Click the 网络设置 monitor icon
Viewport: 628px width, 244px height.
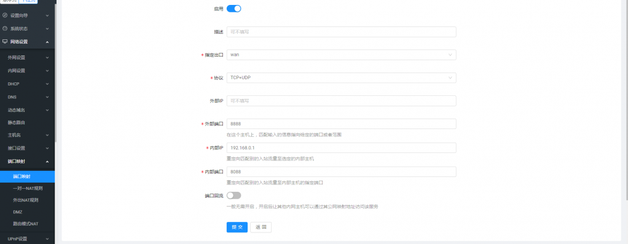(5, 42)
